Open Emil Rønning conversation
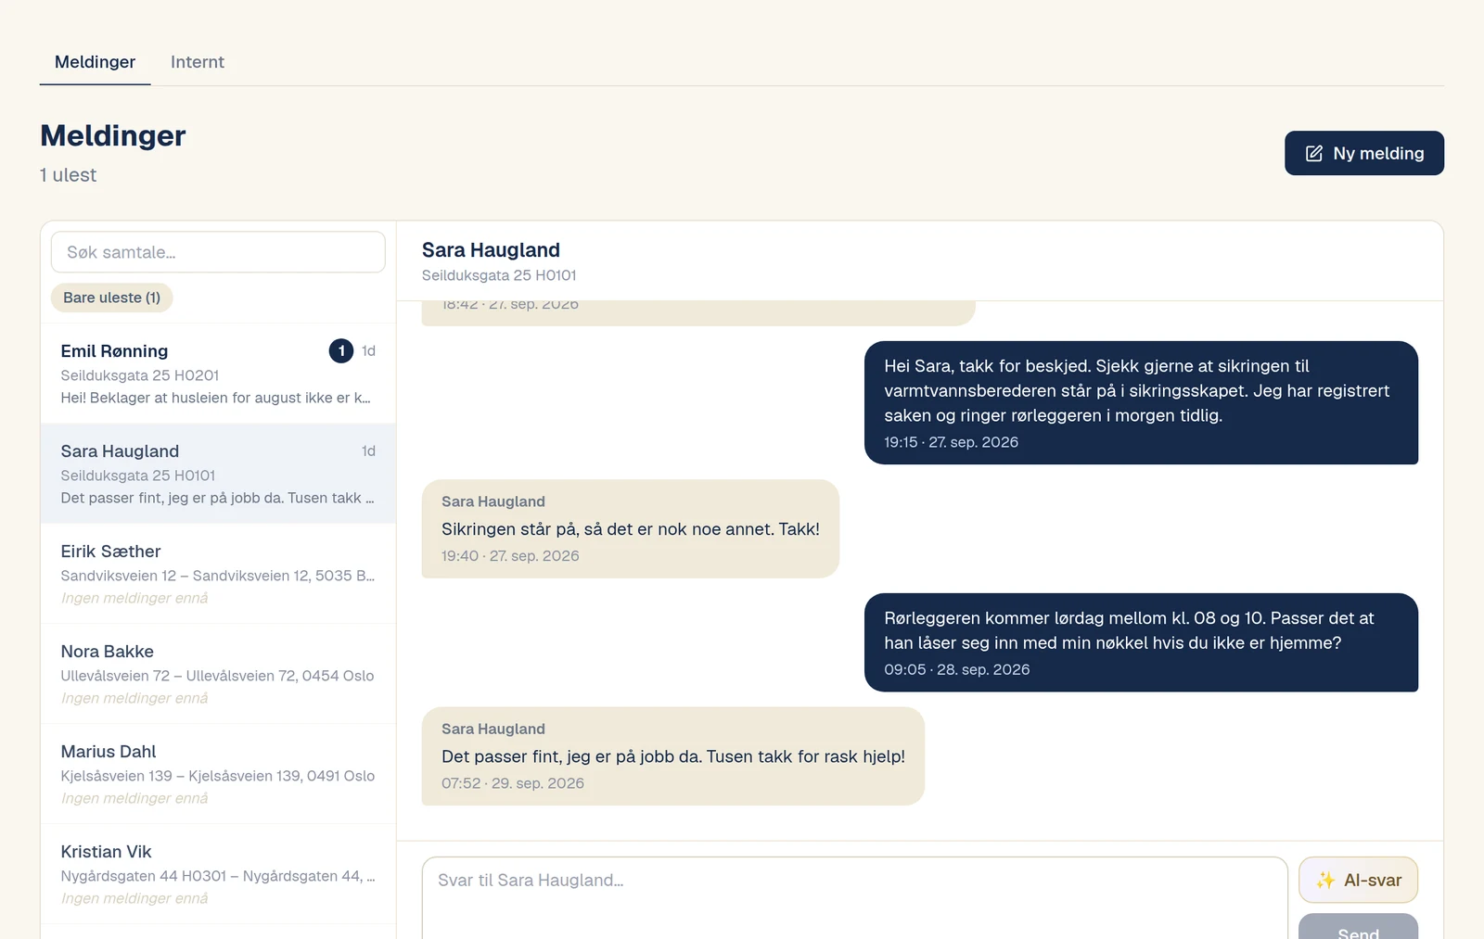 click(x=218, y=374)
